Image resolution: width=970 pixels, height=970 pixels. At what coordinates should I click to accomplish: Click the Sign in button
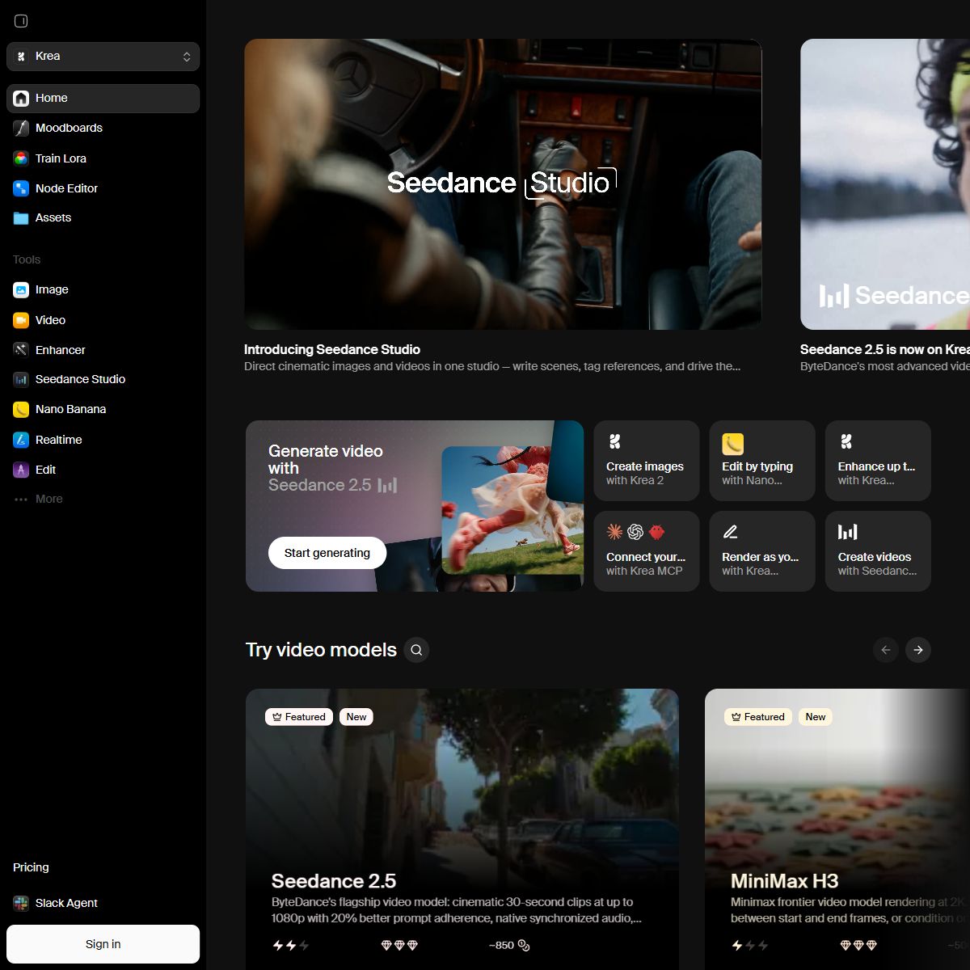click(x=103, y=944)
